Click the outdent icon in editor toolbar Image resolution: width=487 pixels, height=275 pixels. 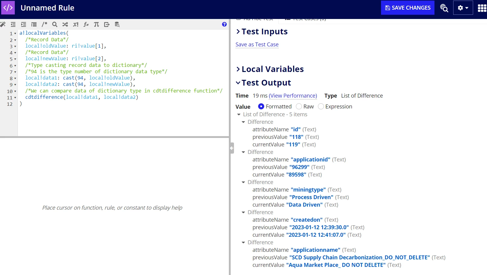(x=13, y=24)
